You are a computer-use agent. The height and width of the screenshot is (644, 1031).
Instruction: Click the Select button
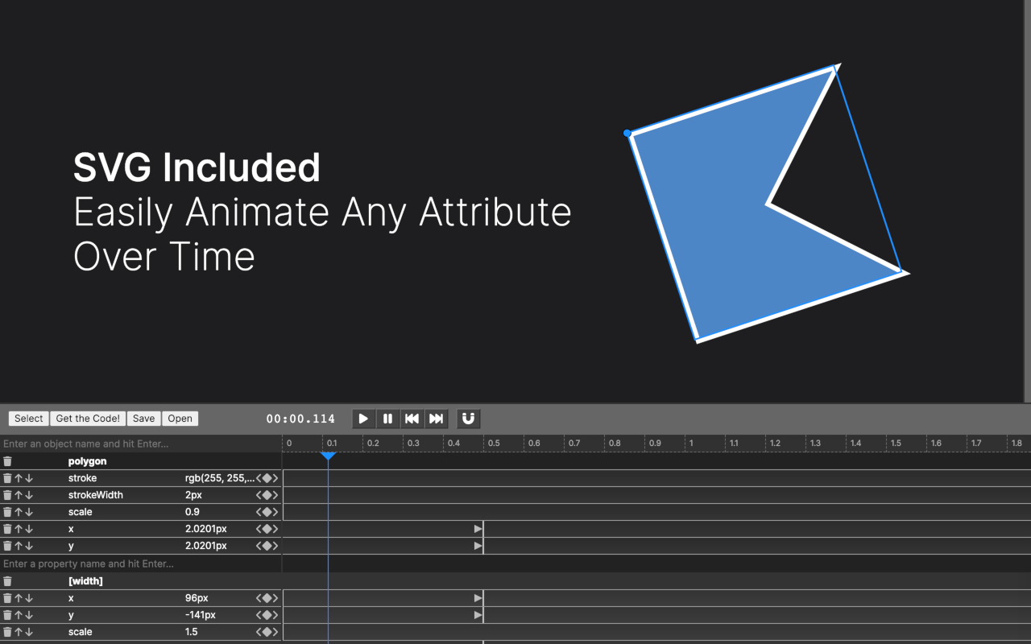(x=29, y=419)
